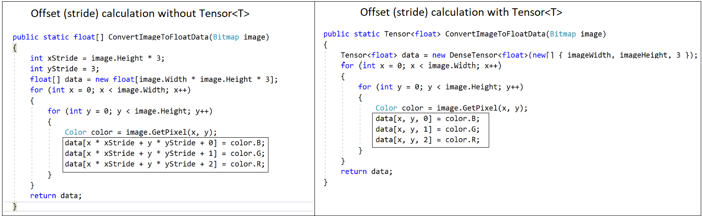The image size is (702, 216).
Task: Click Color color = image.GetPixel line, left
Action: pos(141,132)
